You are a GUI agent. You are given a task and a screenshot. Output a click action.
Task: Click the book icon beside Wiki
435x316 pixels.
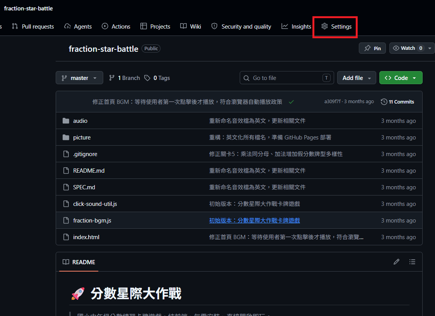pyautogui.click(x=183, y=26)
